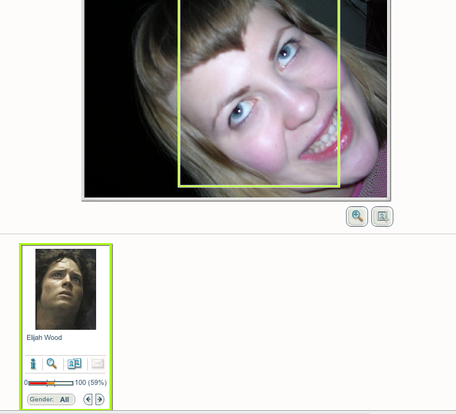Click the magnifying glass icon in match card
The image size is (456, 414).
pos(52,364)
